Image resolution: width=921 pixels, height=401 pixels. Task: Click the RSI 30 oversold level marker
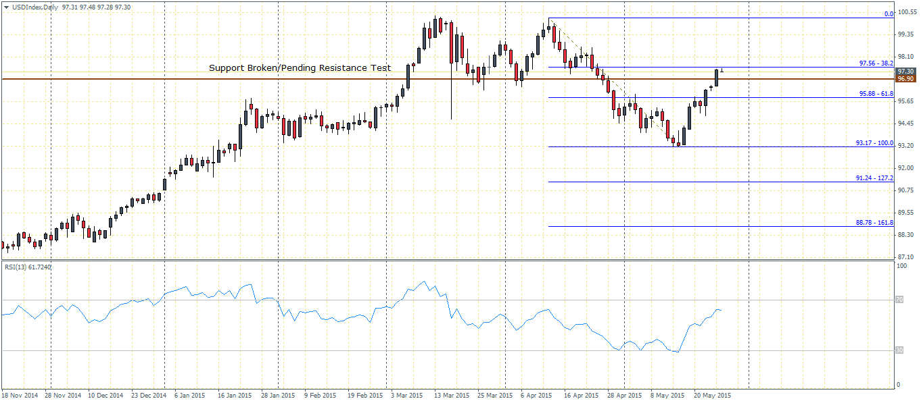(899, 350)
